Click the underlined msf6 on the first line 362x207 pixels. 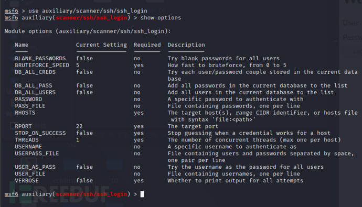coord(12,11)
